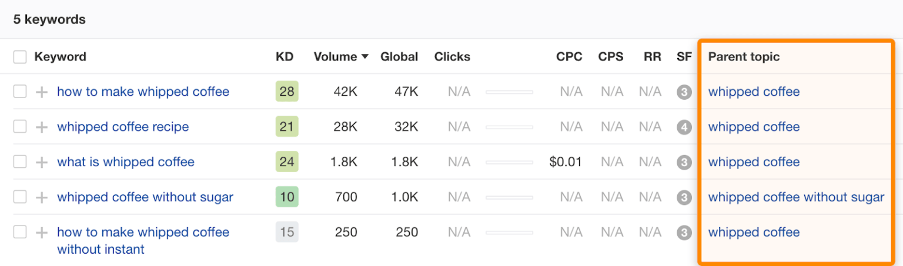Click the clicks bar in the first row

pos(509,92)
